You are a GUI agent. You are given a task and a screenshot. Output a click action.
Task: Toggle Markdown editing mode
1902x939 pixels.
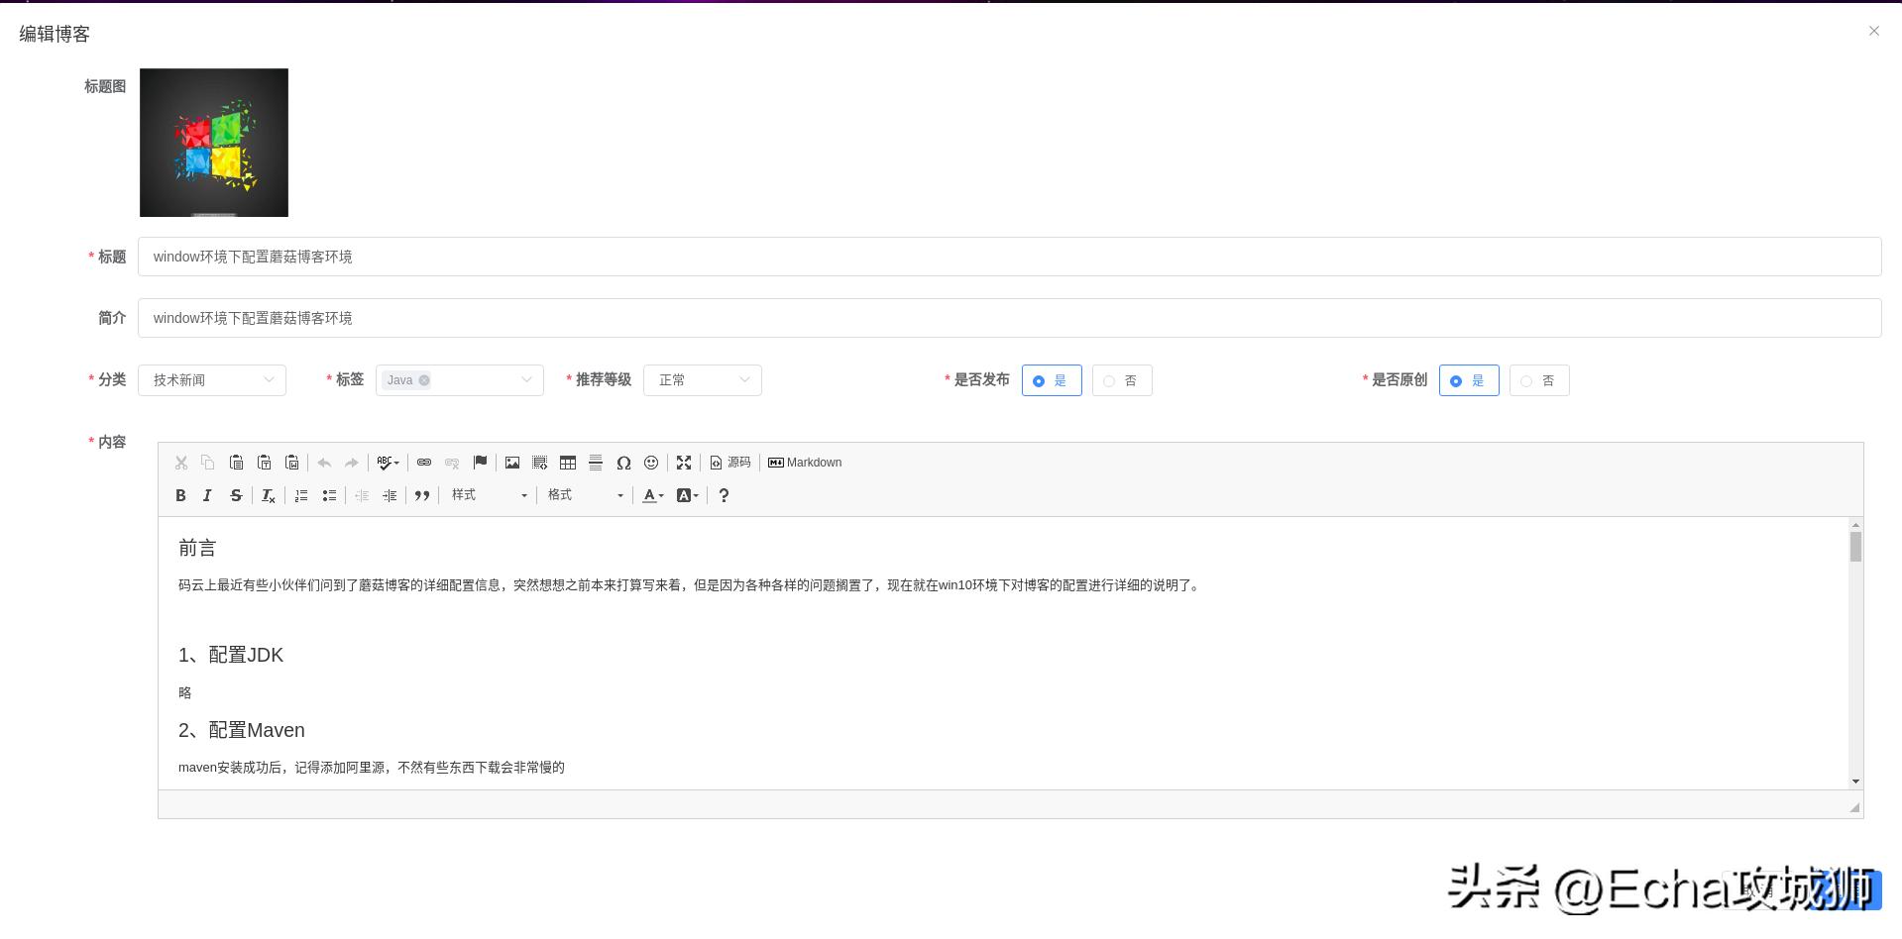click(805, 462)
